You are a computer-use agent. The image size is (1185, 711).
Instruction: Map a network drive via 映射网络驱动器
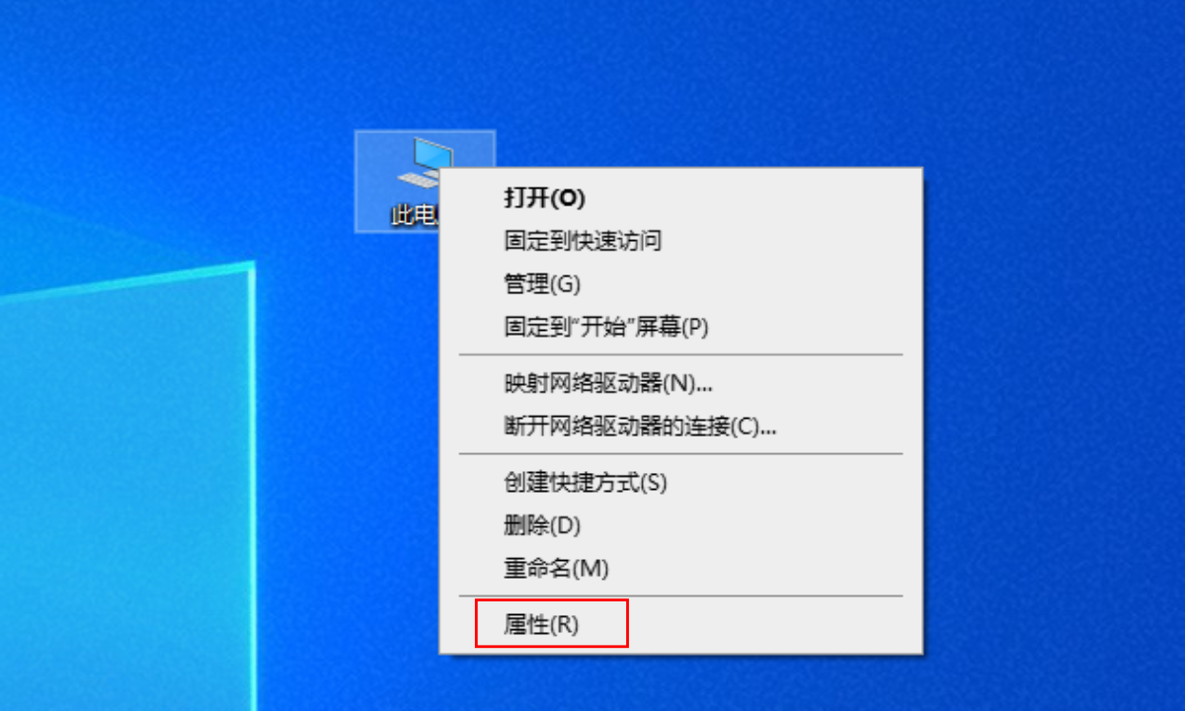[608, 382]
